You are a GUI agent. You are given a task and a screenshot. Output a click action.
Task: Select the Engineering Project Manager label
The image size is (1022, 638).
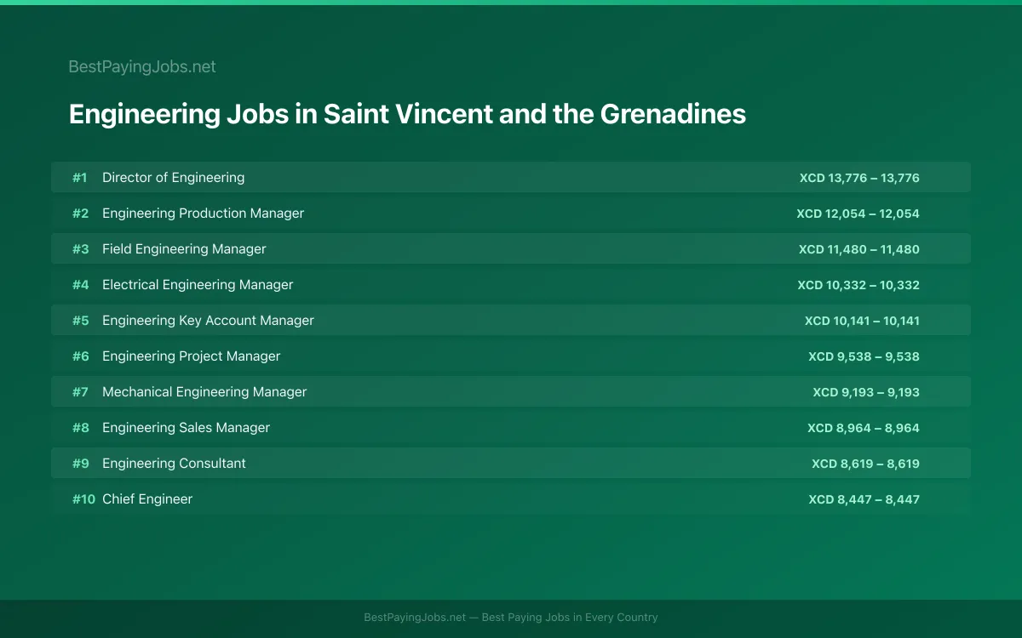pos(191,356)
